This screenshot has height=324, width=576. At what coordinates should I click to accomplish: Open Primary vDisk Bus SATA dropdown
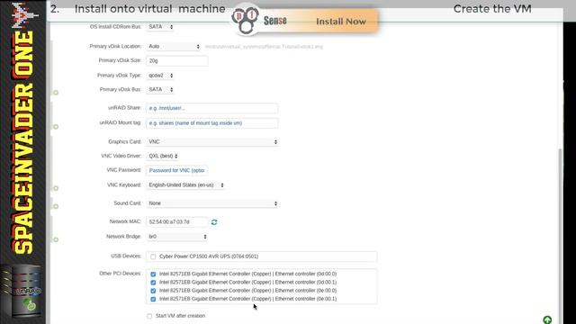(160, 90)
